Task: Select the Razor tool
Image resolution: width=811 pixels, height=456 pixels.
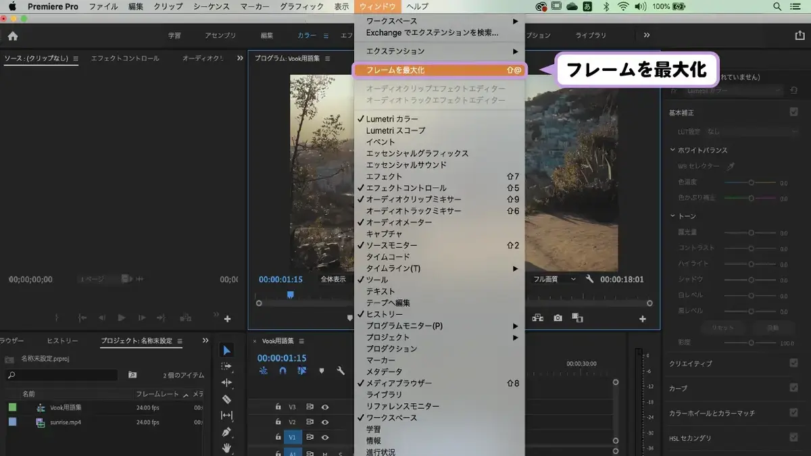Action: pos(227,399)
